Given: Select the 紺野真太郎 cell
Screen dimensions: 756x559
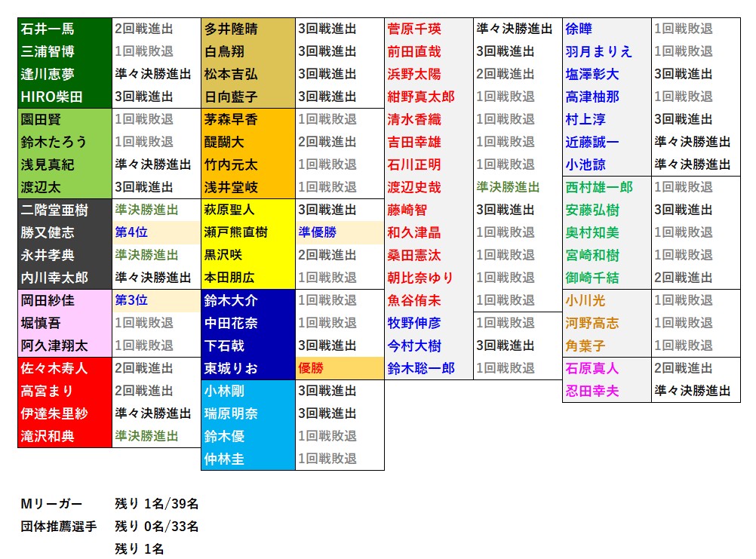Looking at the screenshot, I should point(429,97).
